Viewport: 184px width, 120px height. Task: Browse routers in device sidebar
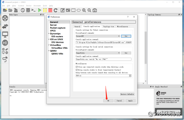point(5,18)
